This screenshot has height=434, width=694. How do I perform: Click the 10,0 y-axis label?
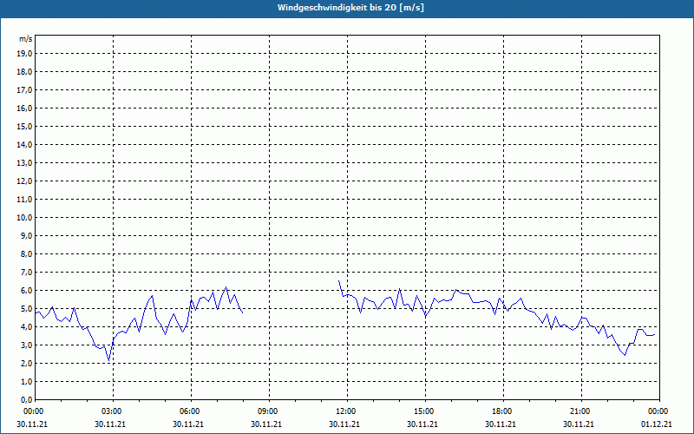(25, 218)
